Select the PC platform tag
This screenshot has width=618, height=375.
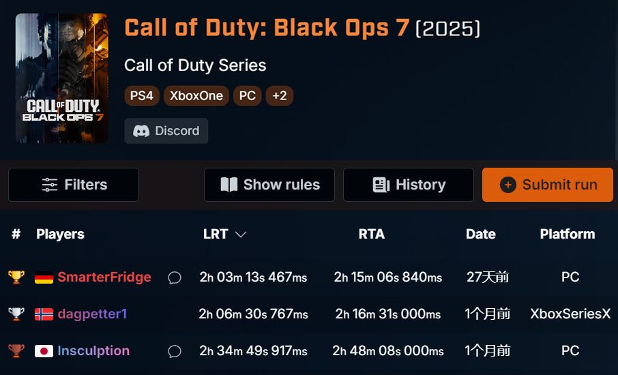[x=248, y=96]
